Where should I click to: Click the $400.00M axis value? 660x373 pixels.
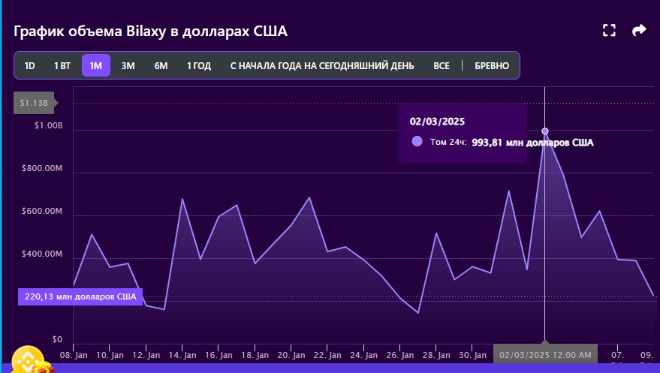(x=41, y=254)
